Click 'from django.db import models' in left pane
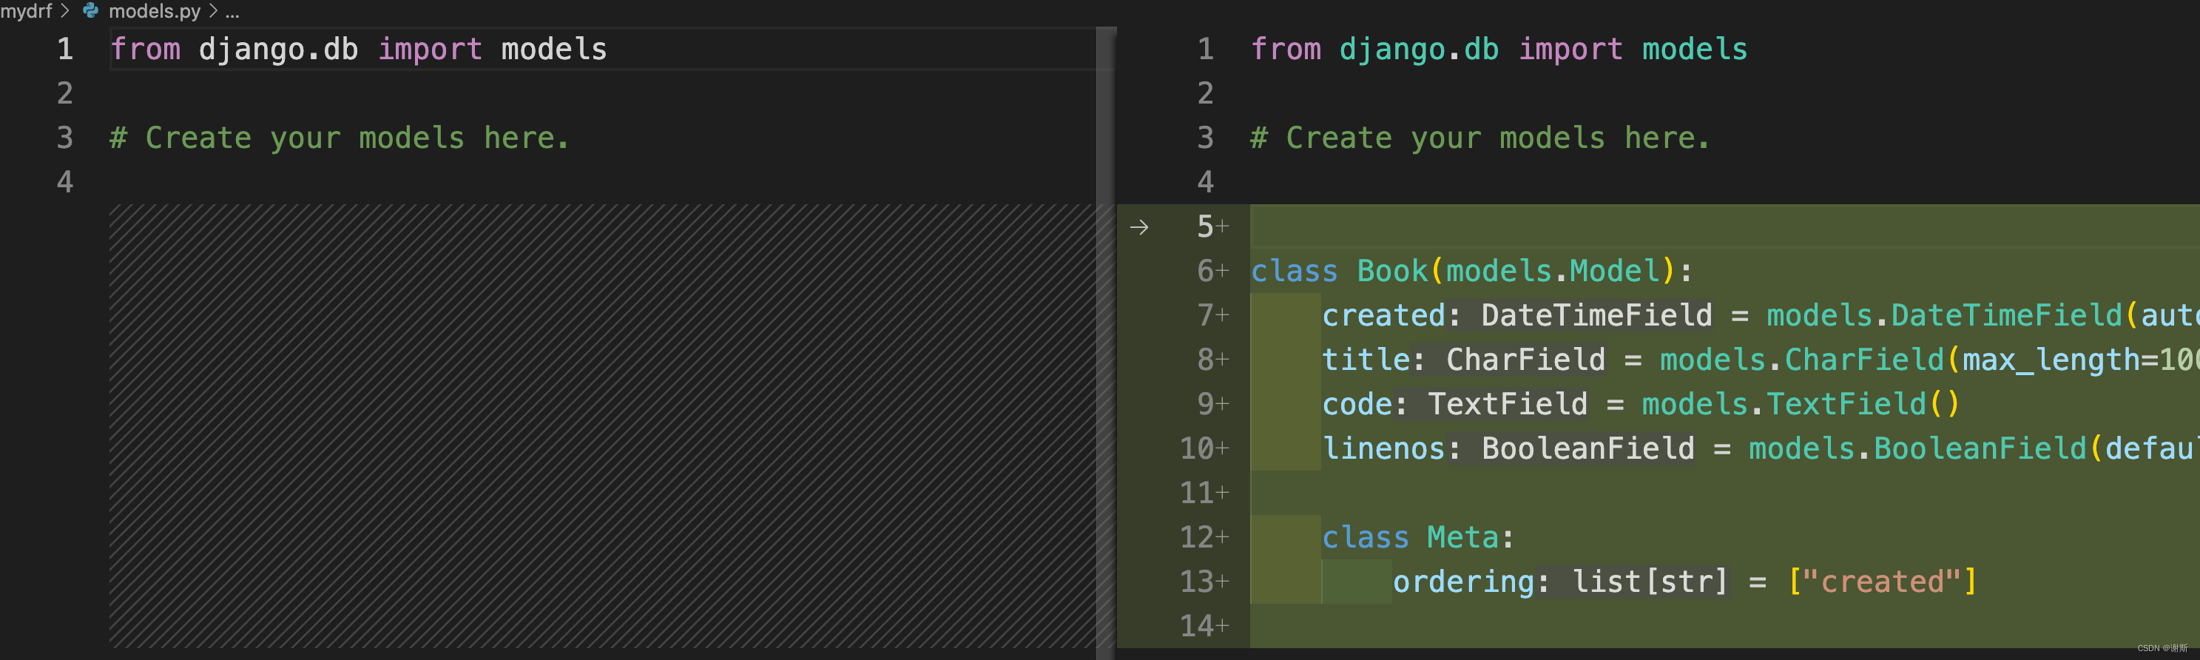This screenshot has width=2200, height=660. click(x=359, y=49)
